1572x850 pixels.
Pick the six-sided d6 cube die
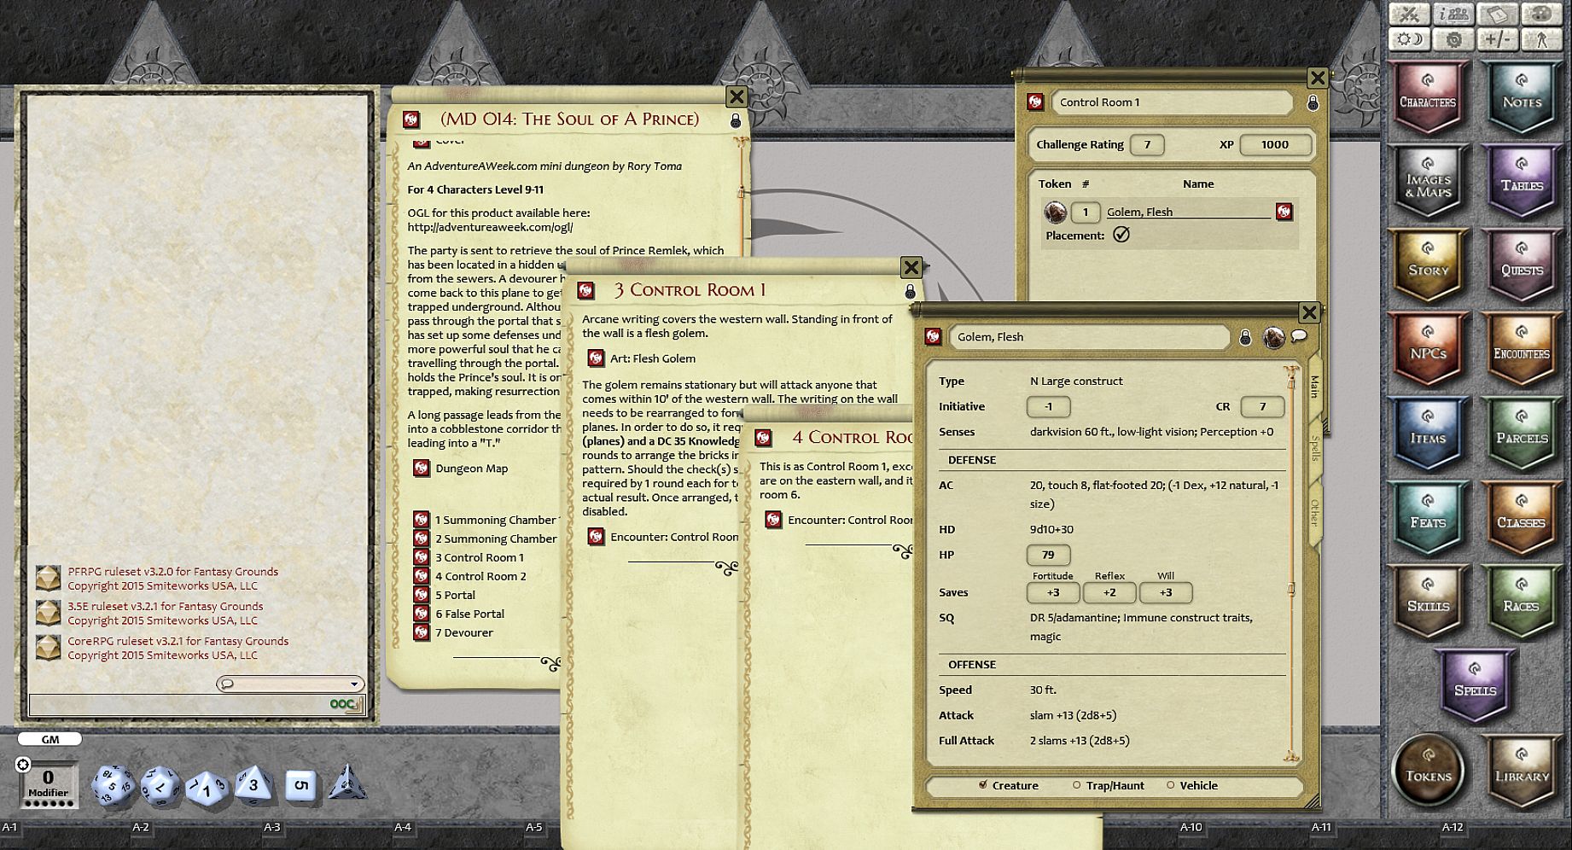coord(300,785)
